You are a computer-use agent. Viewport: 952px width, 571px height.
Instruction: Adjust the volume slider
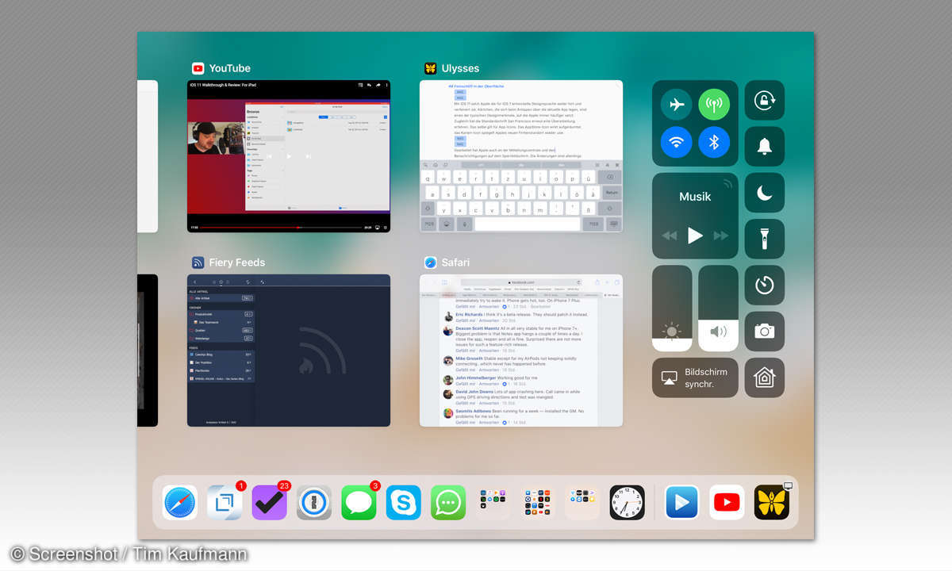(x=719, y=308)
